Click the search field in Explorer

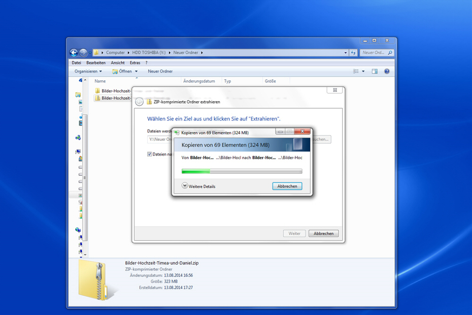(375, 52)
